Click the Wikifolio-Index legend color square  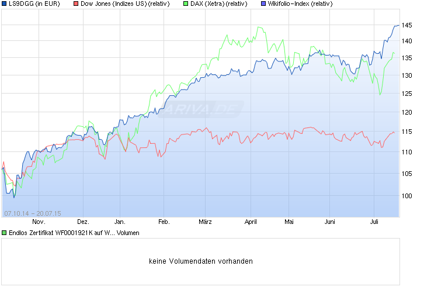pyautogui.click(x=263, y=4)
